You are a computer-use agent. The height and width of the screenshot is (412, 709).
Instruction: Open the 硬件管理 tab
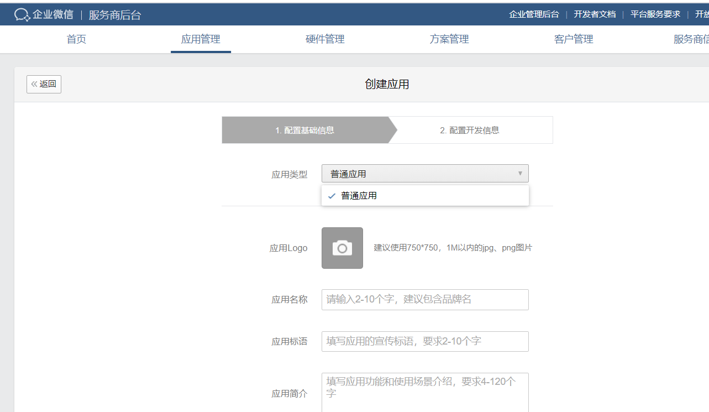[325, 39]
